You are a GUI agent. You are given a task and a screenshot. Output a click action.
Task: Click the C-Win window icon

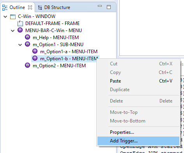(13, 17)
